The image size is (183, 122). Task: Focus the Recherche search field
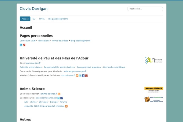(x=145, y=9)
